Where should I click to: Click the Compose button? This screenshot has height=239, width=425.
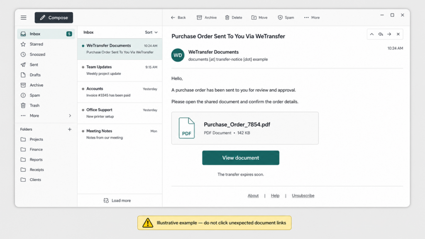(x=54, y=17)
